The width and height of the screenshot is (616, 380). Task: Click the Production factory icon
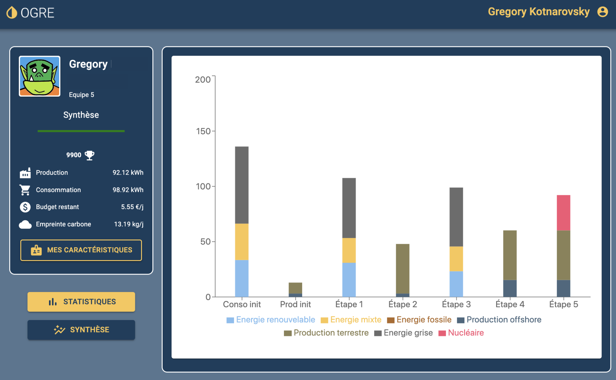(x=25, y=173)
